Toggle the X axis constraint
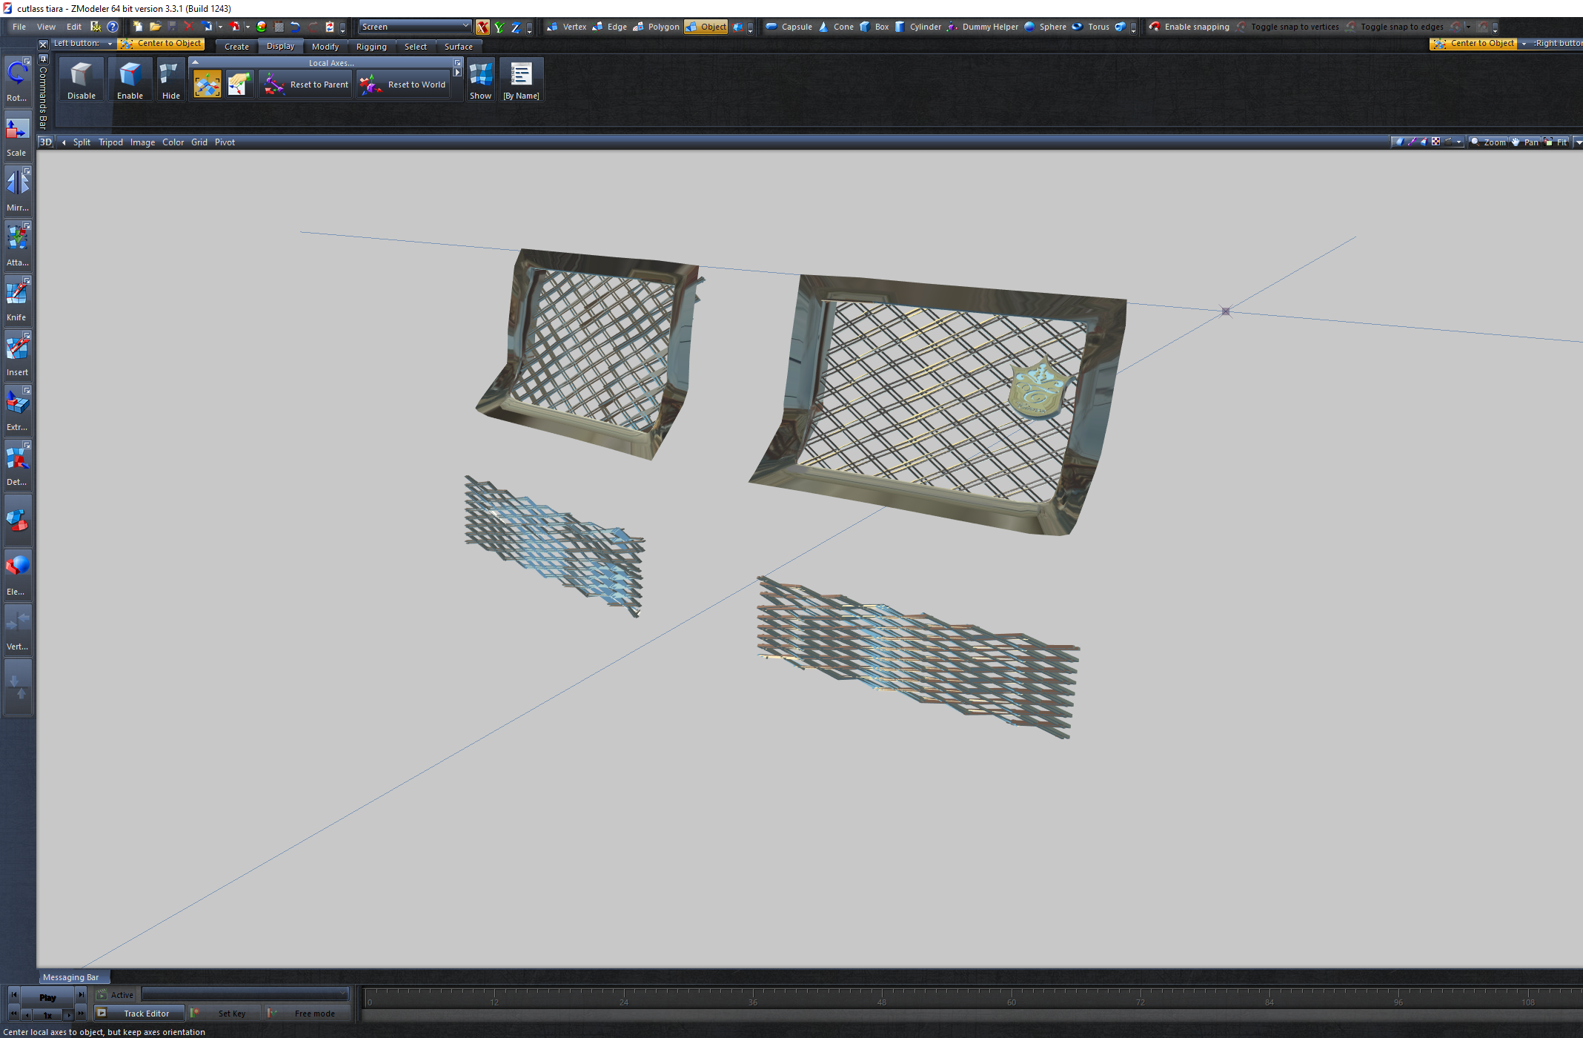The height and width of the screenshot is (1038, 1583). [x=482, y=27]
